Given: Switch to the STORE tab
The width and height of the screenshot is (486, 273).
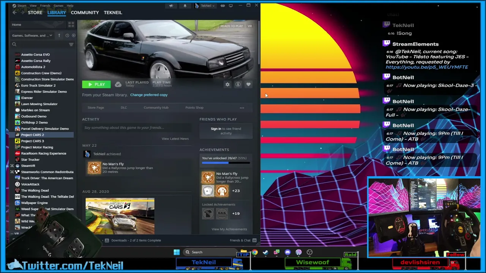Looking at the screenshot, I should tap(35, 13).
